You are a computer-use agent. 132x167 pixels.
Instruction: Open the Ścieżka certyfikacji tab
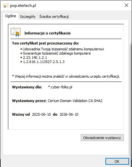click(x=54, y=17)
